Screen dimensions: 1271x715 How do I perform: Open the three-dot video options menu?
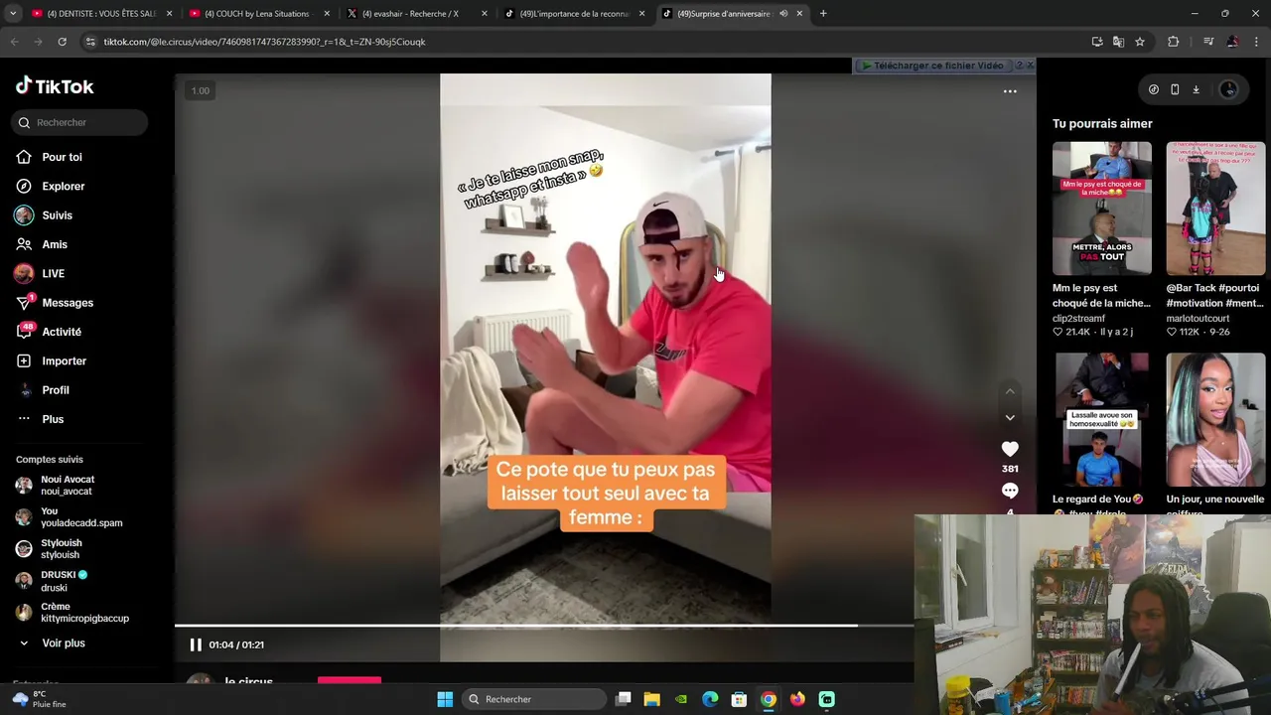click(x=1010, y=91)
